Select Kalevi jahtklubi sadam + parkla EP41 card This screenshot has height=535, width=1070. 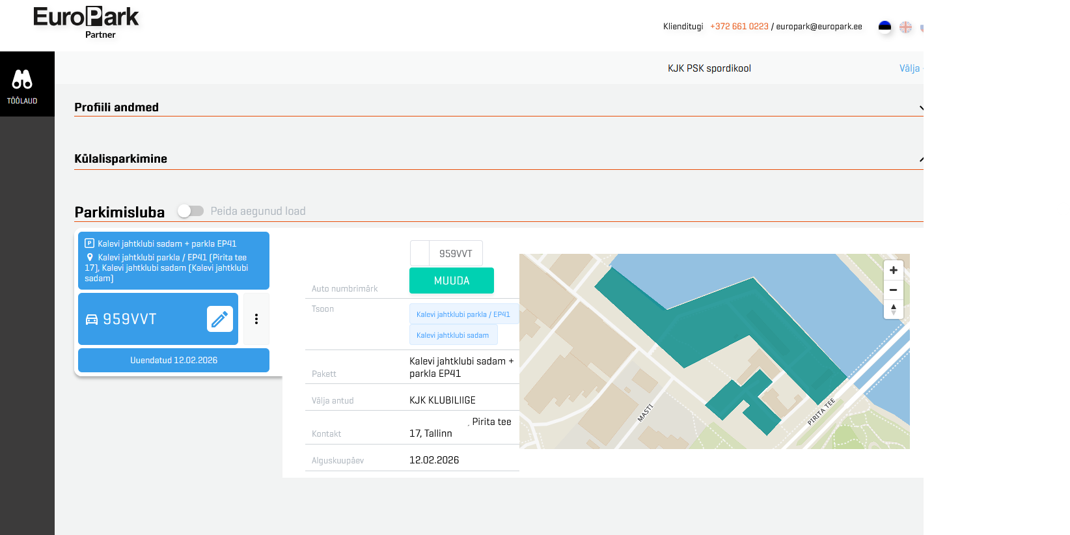(173, 260)
